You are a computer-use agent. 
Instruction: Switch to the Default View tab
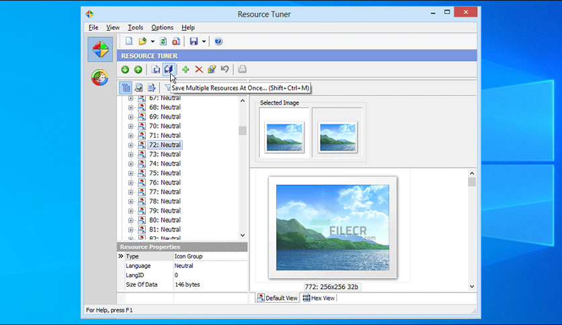(x=278, y=297)
